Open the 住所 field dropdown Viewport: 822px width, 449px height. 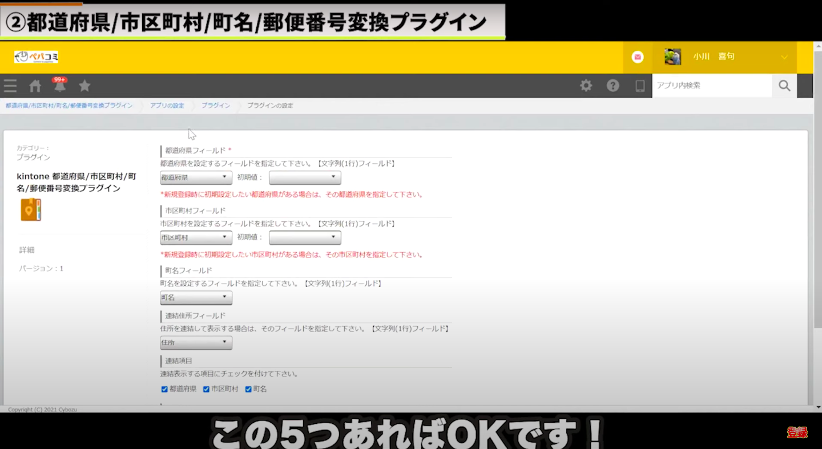pos(196,343)
